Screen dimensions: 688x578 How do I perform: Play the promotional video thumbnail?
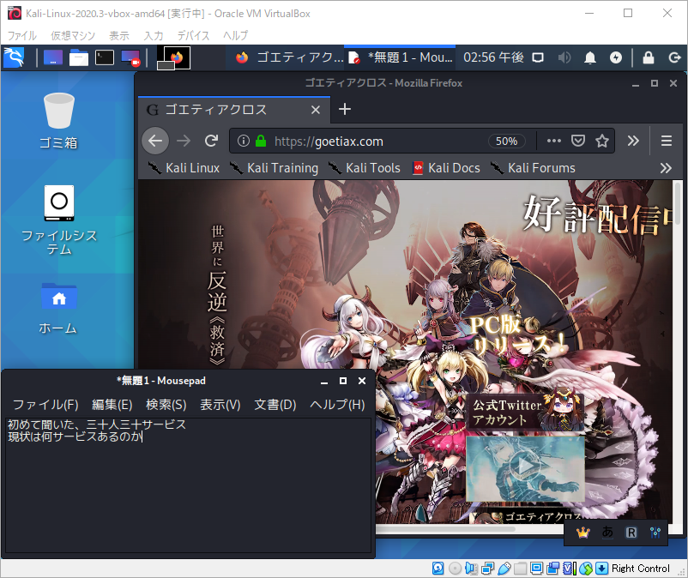point(525,468)
